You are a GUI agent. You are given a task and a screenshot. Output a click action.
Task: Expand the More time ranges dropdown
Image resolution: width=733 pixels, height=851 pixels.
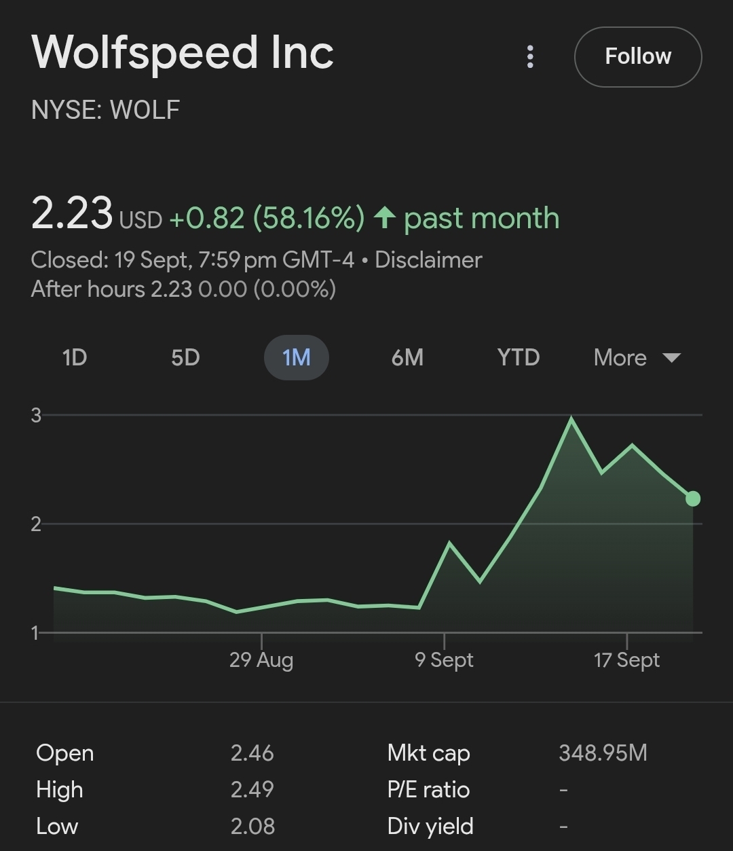(x=620, y=357)
